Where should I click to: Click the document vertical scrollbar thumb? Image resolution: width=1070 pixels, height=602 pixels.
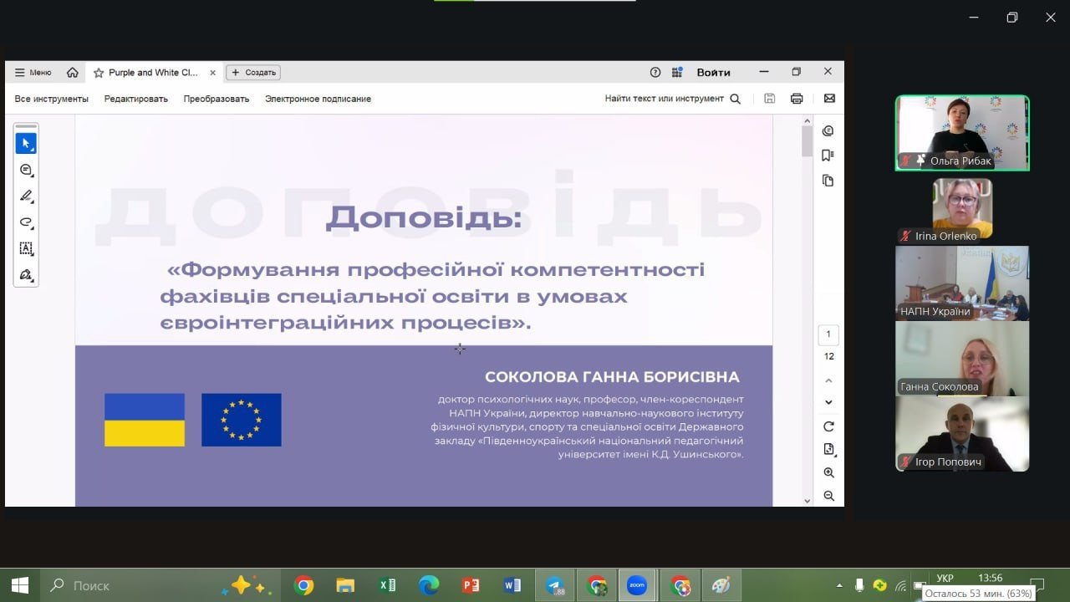(x=807, y=140)
